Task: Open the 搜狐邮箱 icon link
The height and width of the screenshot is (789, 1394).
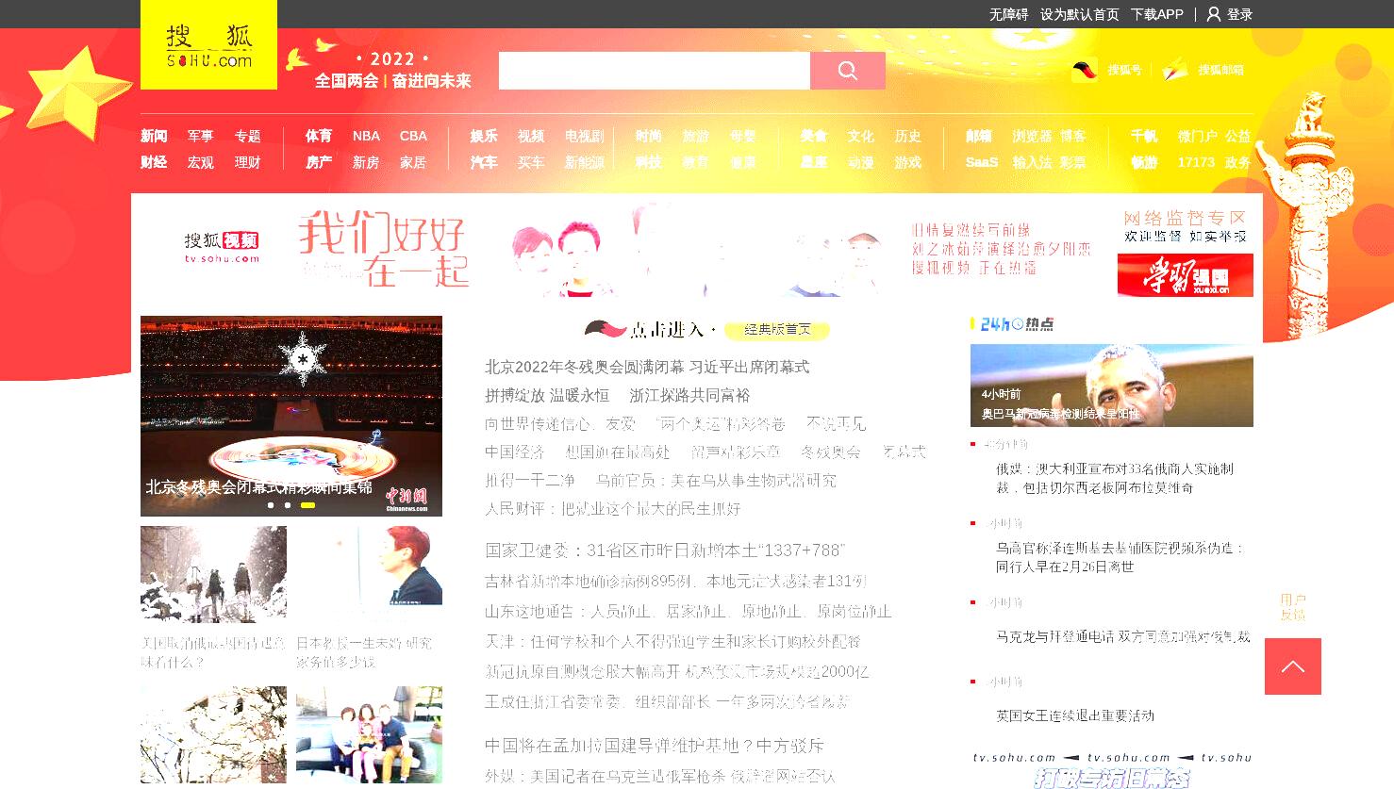Action: (1175, 70)
